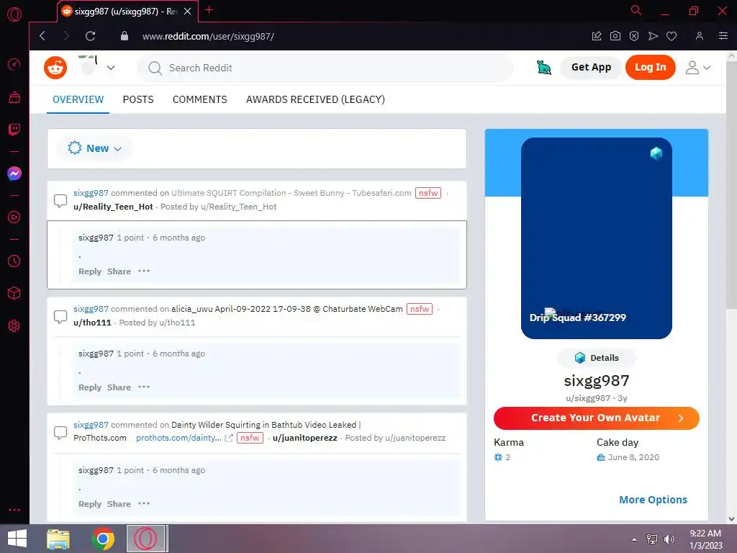Click the Get App button
The image size is (737, 553).
point(592,67)
